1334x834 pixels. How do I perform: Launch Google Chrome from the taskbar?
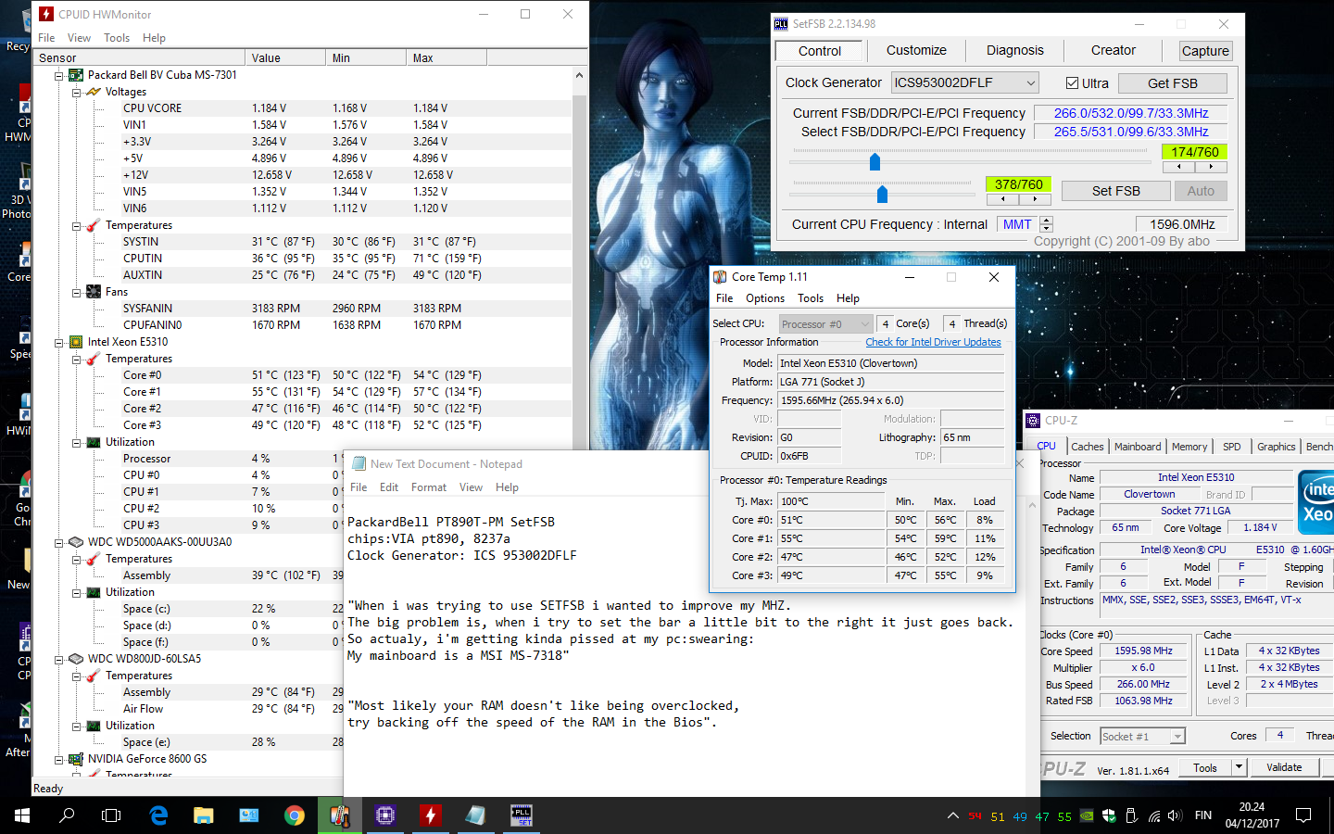coord(295,815)
